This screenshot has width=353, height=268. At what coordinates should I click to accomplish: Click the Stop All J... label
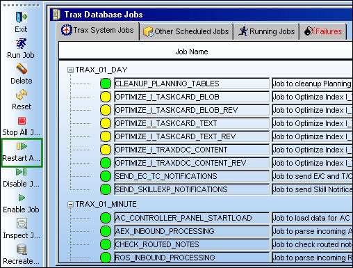[21, 132]
